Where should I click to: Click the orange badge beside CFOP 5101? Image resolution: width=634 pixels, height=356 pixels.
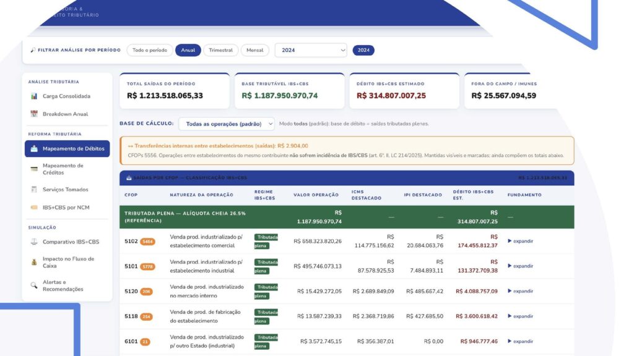[x=147, y=266]
